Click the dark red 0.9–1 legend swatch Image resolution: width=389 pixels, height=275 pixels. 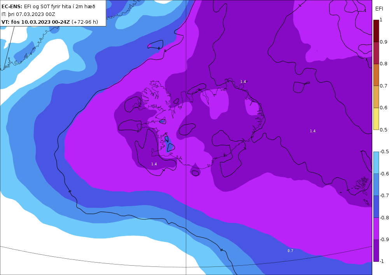tap(376, 31)
